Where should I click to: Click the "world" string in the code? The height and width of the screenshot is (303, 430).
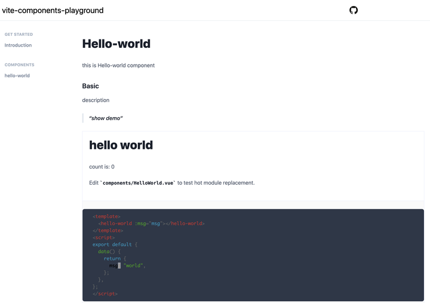click(x=134, y=265)
